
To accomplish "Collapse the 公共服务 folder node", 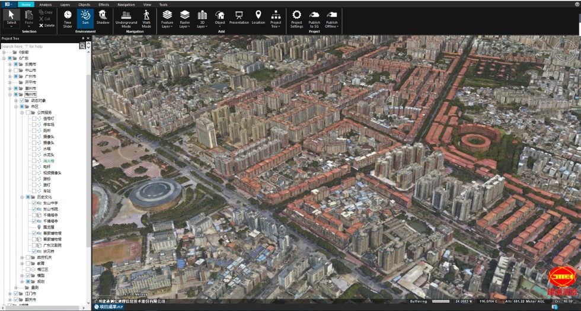I will pos(22,113).
